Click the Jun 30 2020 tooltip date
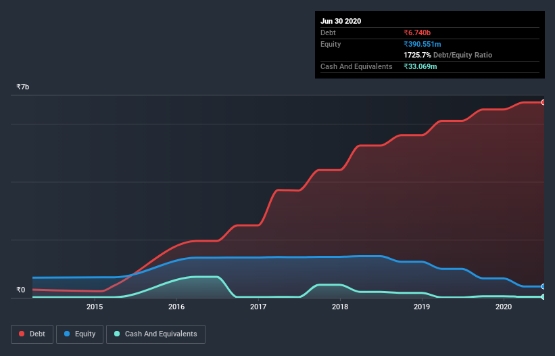Screen dimensions: 555x356 pos(341,21)
